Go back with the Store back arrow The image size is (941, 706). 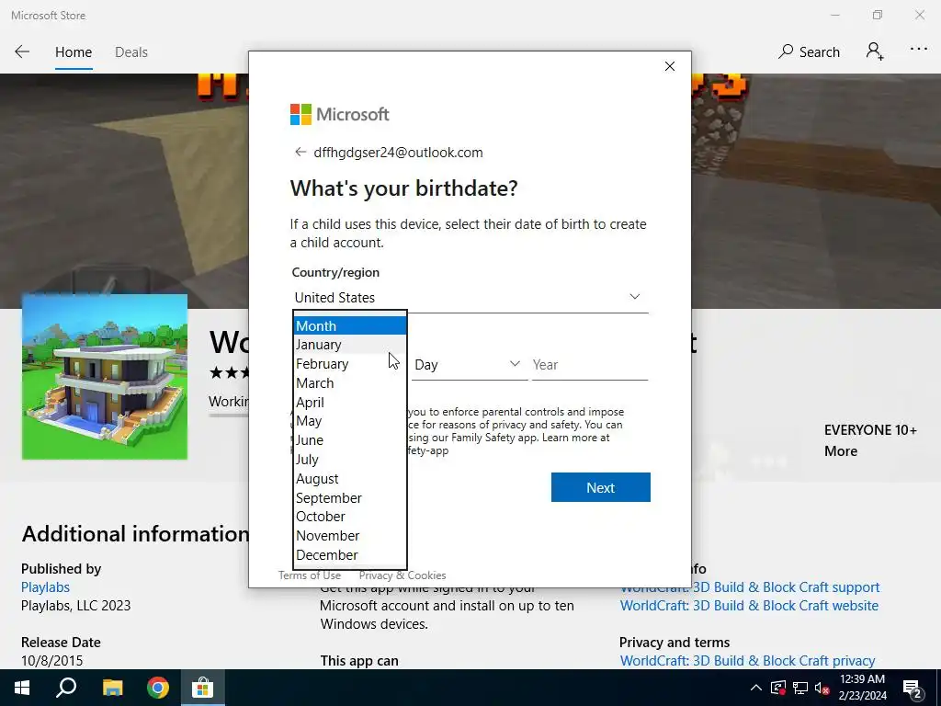coord(22,51)
